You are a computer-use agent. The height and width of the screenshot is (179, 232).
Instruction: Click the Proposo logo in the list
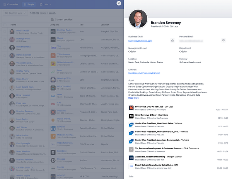53,160
